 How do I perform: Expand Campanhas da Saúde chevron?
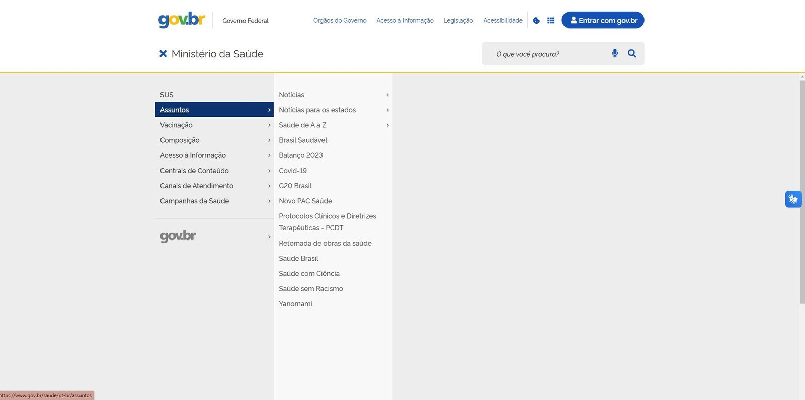[269, 201]
